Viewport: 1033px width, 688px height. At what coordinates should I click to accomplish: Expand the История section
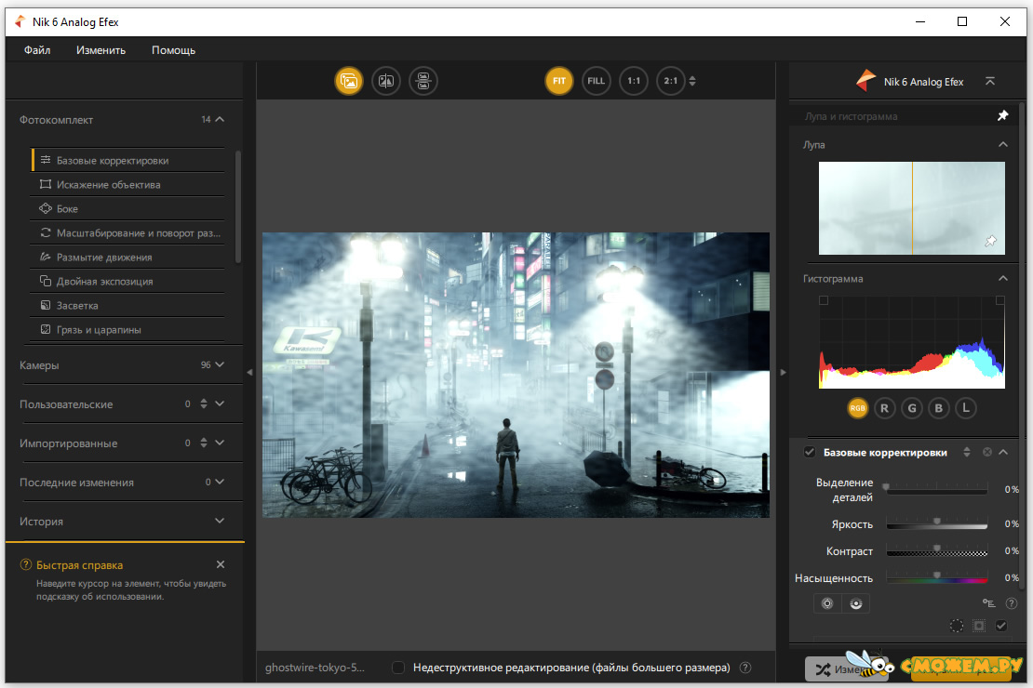[220, 521]
